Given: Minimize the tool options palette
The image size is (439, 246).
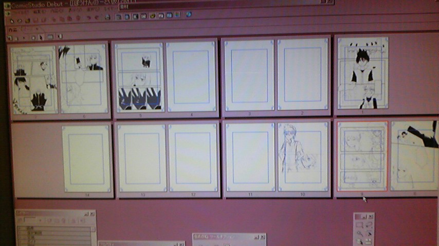Looking at the screenshot, I should pos(256,237).
